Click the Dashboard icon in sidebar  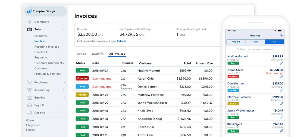pos(30,22)
